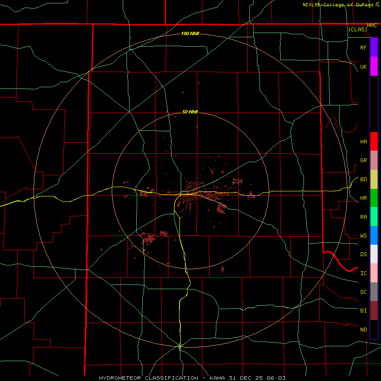Click the "BI" legend label
The image size is (381, 381).
(363, 311)
